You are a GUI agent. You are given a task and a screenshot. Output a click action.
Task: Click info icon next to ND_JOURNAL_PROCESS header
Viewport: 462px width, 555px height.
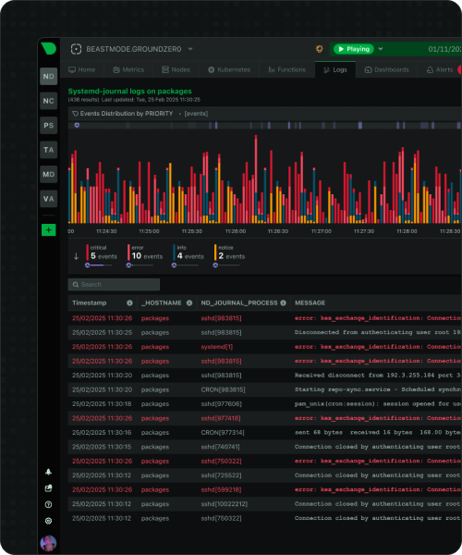(x=283, y=303)
